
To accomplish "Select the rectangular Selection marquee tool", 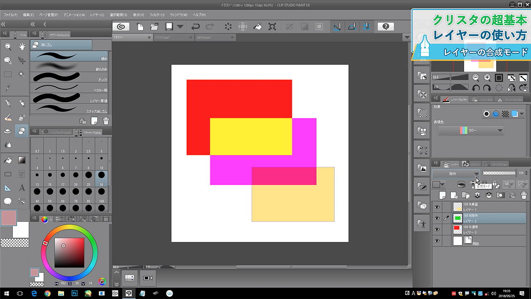I will click(8, 74).
